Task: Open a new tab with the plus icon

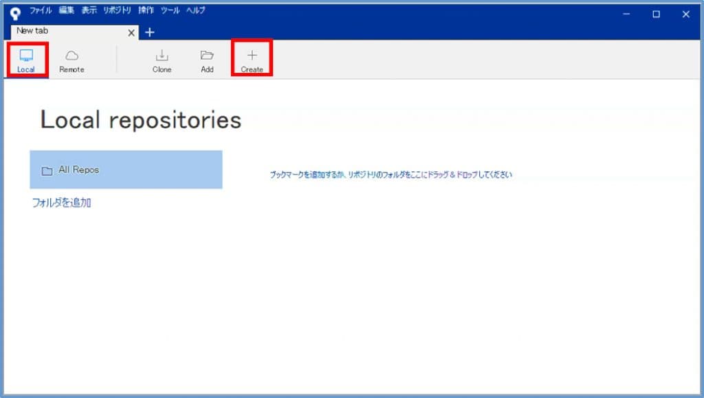Action: pos(148,32)
